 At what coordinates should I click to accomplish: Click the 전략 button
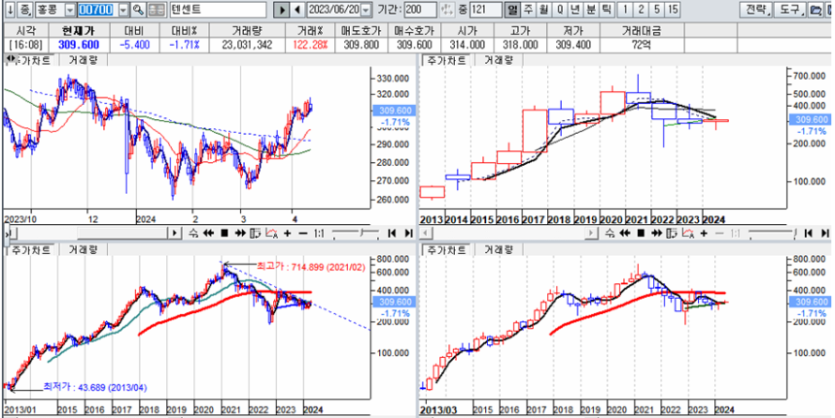pos(753,9)
